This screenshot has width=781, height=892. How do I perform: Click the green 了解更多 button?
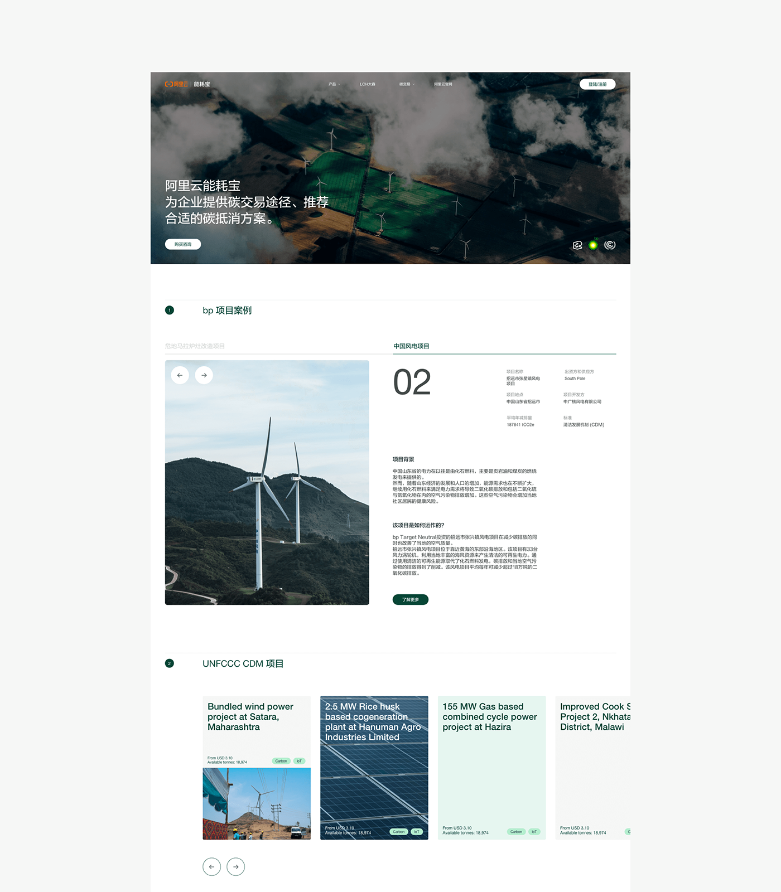click(411, 599)
